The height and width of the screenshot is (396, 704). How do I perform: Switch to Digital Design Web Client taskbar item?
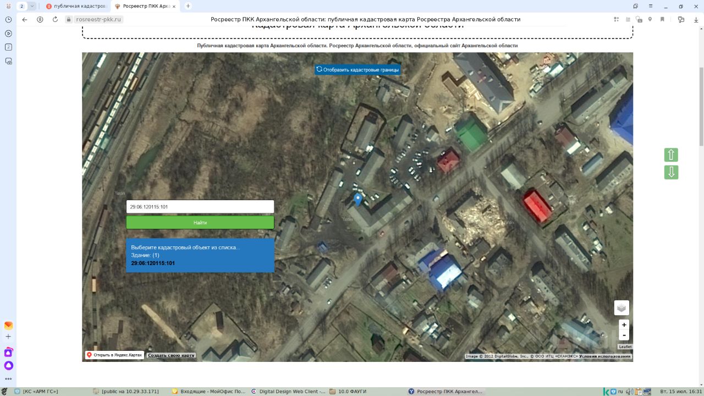(x=288, y=392)
